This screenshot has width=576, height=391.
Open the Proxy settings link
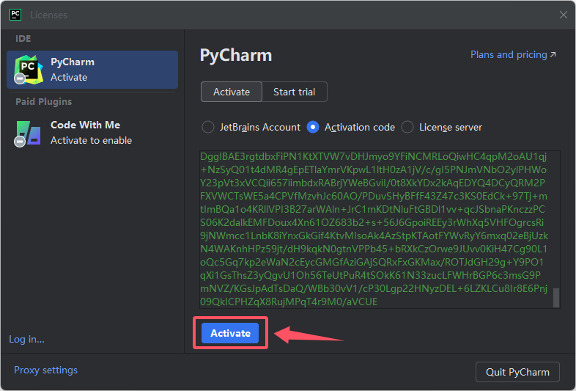[x=45, y=370]
